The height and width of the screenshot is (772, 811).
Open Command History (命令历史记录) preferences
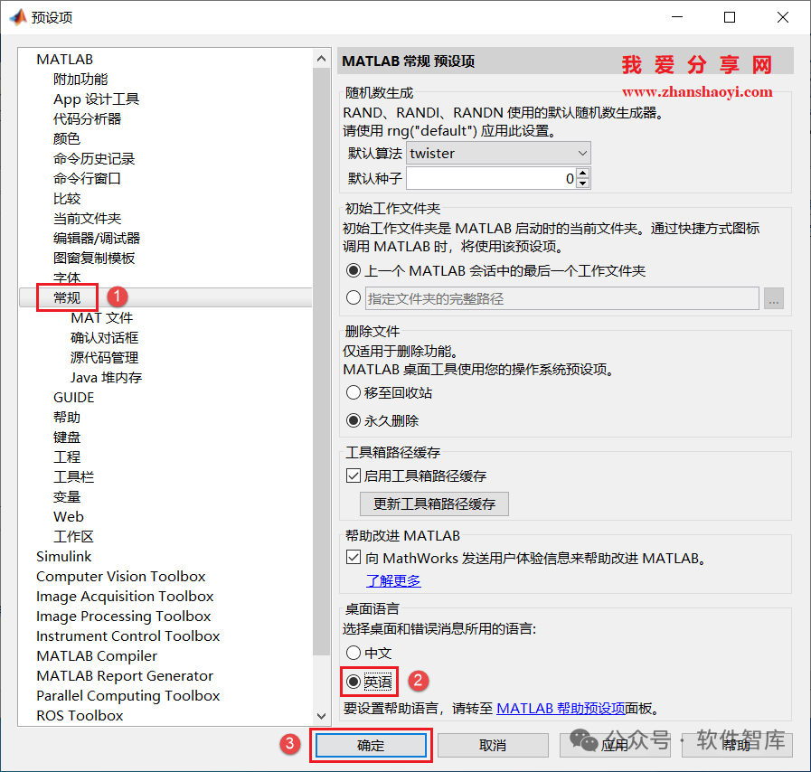point(94,159)
